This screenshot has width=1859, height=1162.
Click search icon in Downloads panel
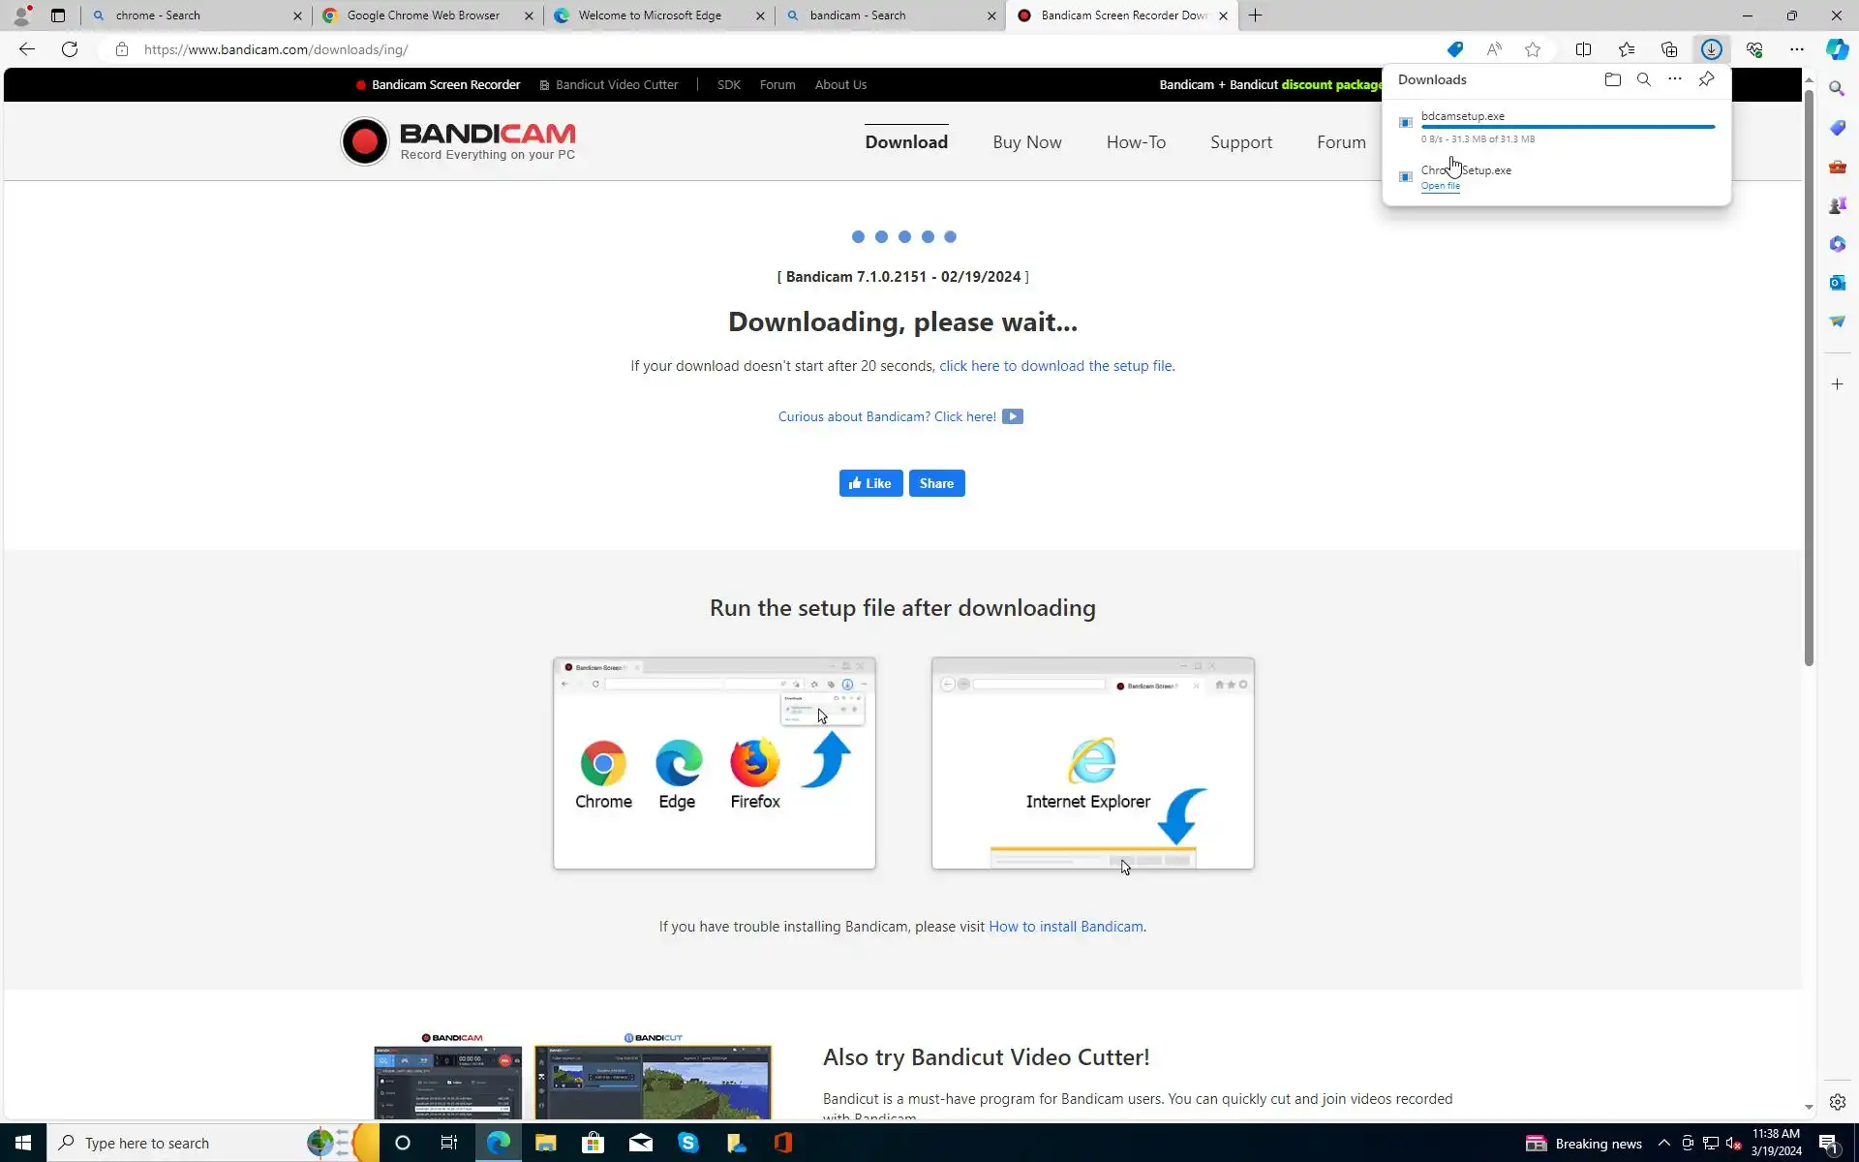click(x=1643, y=79)
